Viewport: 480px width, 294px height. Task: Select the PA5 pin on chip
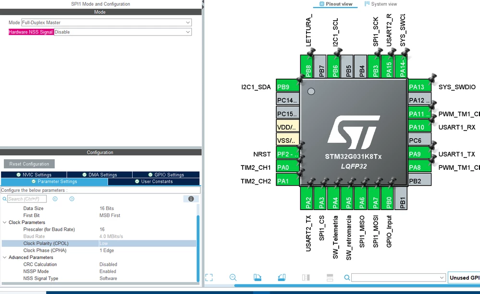click(x=348, y=198)
